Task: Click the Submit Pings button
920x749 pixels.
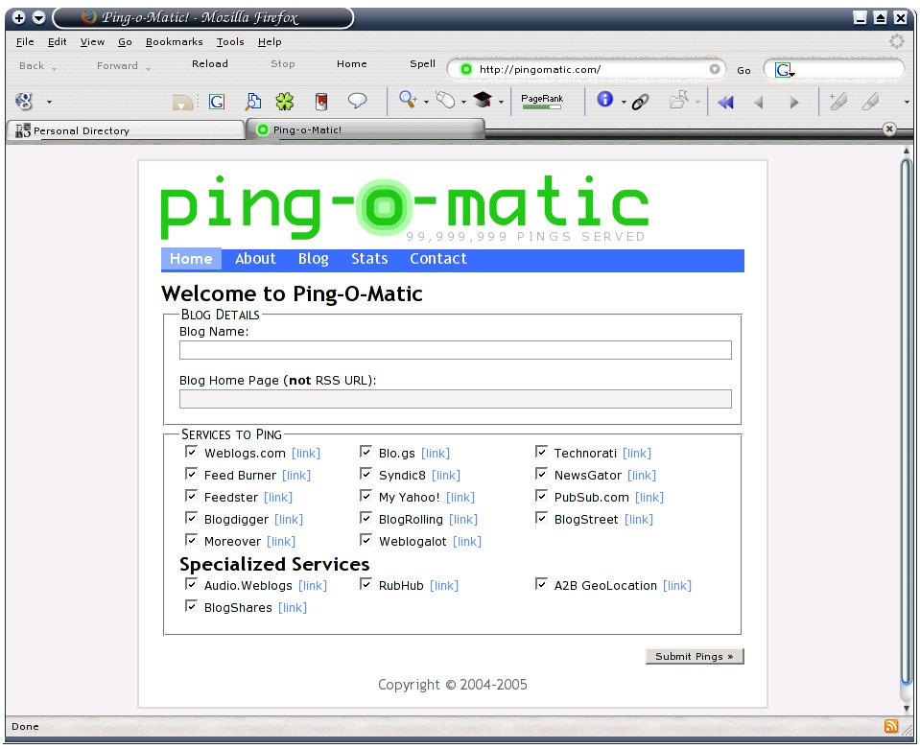Action: coord(695,656)
